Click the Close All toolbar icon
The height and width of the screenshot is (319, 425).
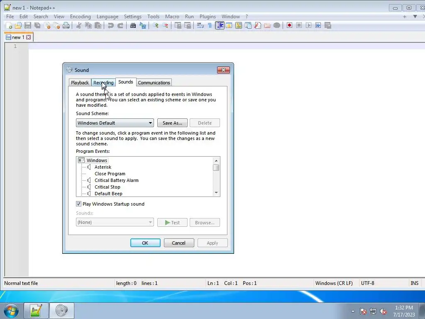[56, 25]
